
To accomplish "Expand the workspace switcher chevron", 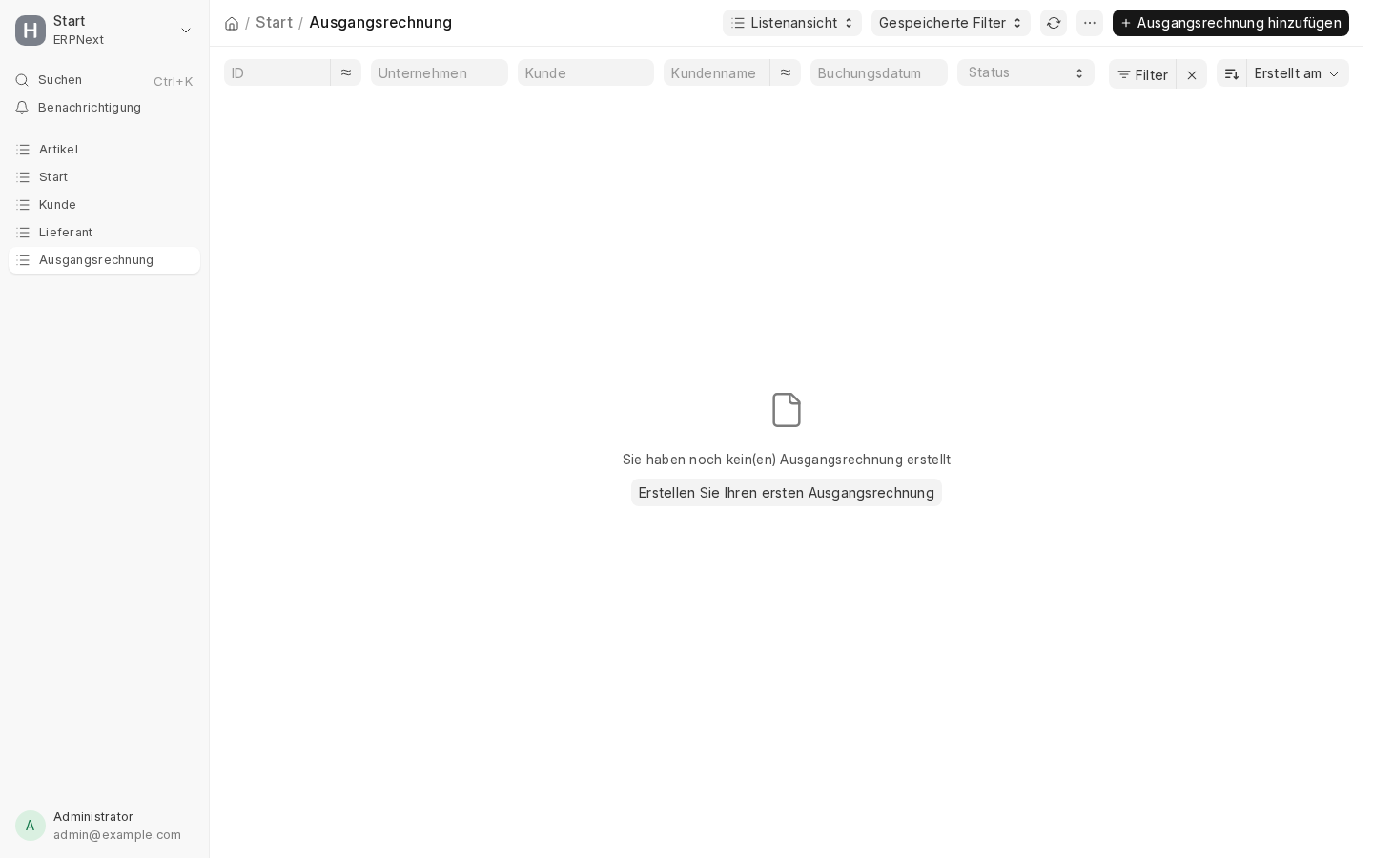I will [186, 31].
